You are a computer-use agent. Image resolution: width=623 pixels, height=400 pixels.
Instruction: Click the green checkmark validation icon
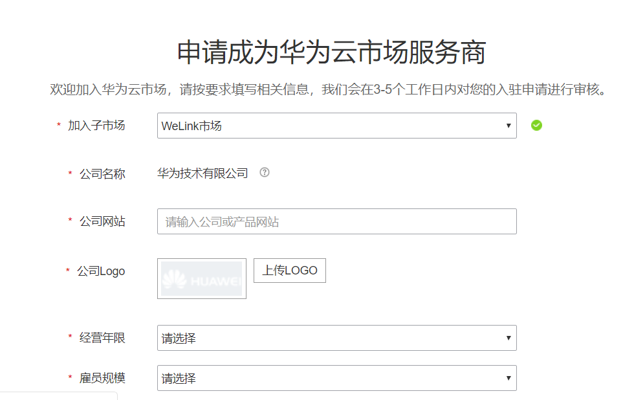(536, 126)
